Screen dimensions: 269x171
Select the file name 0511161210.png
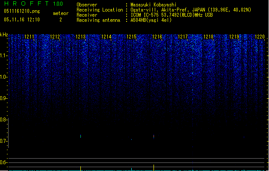click(x=22, y=11)
